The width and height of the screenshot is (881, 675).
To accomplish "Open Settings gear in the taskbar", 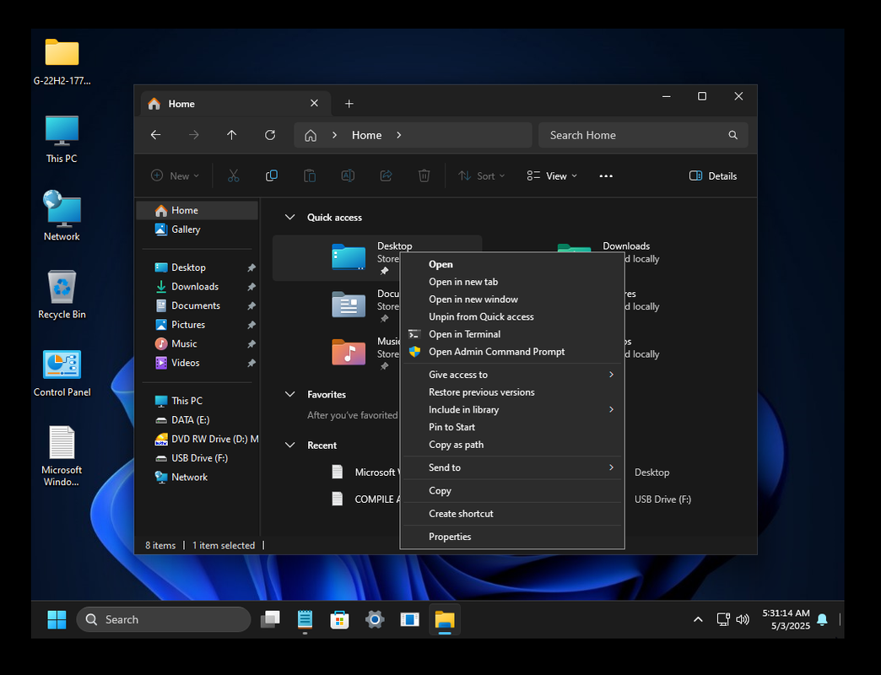I will click(x=375, y=619).
